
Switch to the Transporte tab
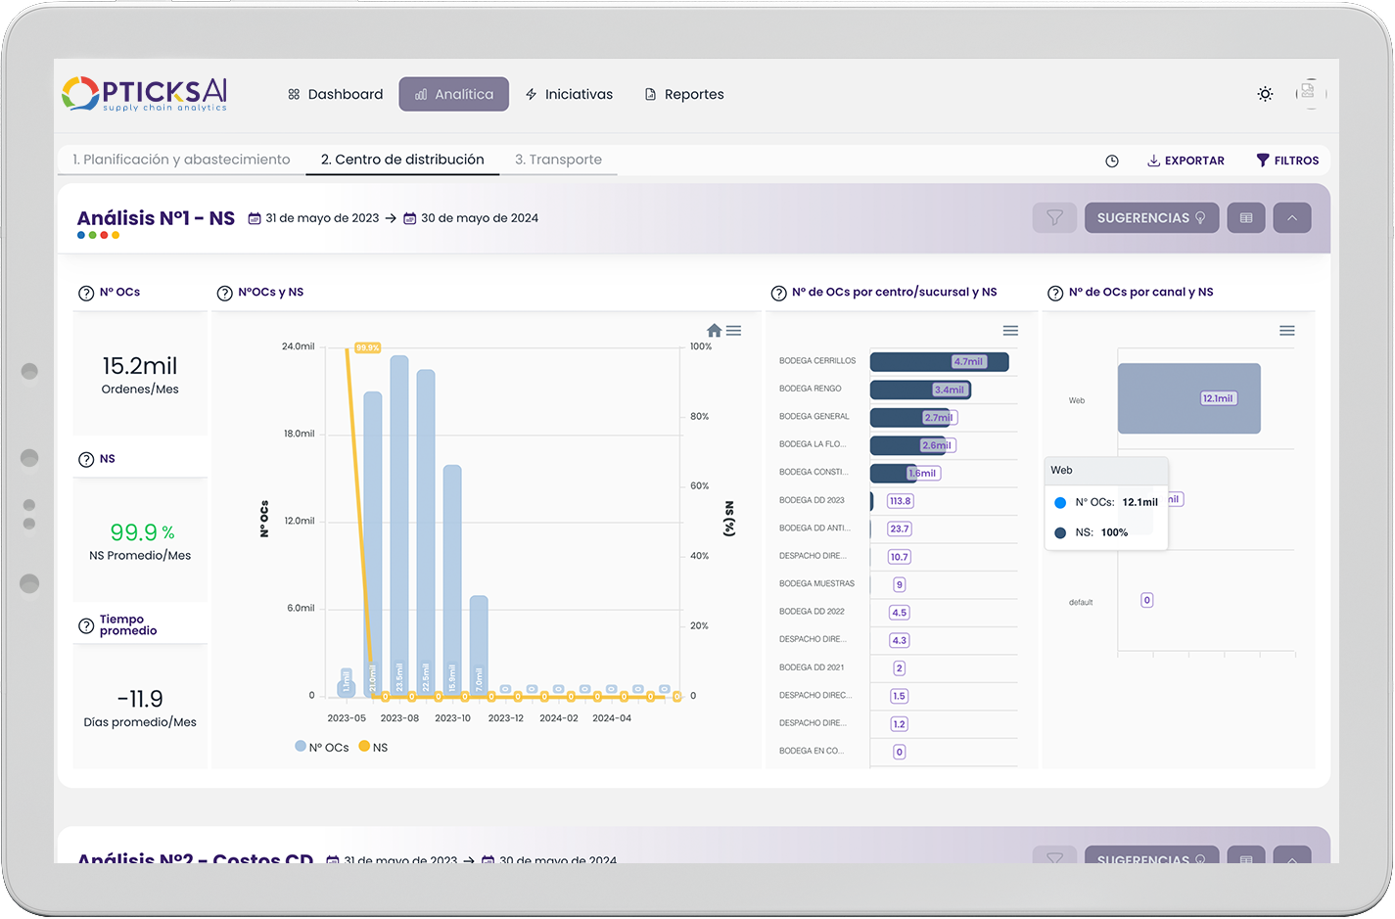click(558, 160)
